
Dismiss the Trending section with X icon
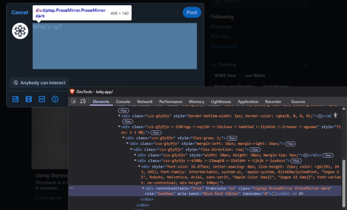[x=306, y=65]
